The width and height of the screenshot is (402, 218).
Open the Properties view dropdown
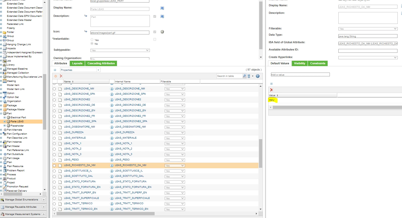coord(98,70)
